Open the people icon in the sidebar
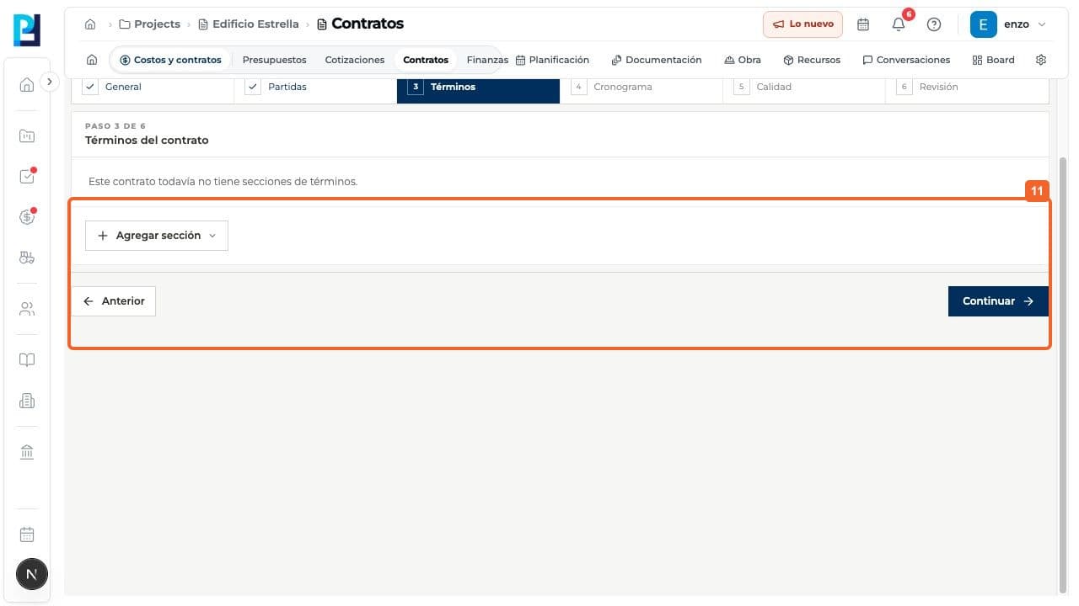This screenshot has width=1079, height=606. (x=27, y=309)
